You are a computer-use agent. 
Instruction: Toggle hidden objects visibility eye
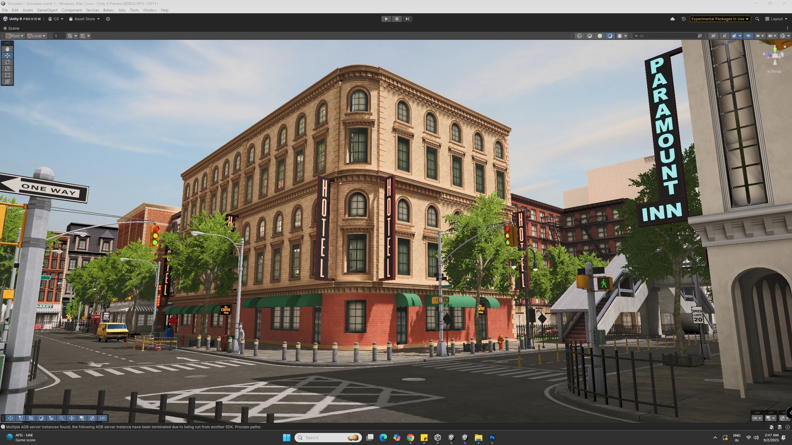tap(748, 36)
